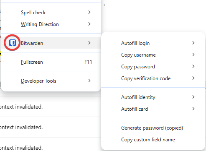Click the Bitwarden shield icon
The width and height of the screenshot is (206, 151).
[x=13, y=43]
